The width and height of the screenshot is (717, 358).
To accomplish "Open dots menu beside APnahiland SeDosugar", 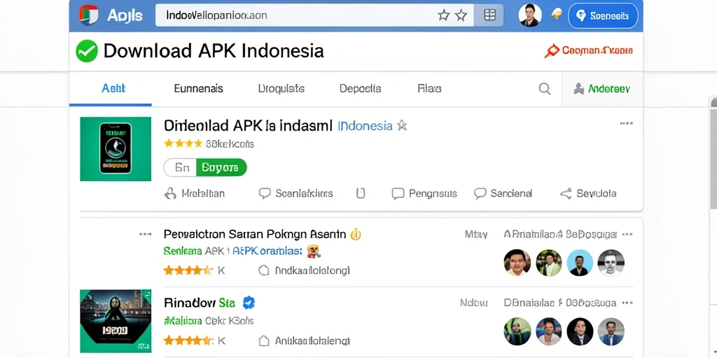I will [x=627, y=235].
